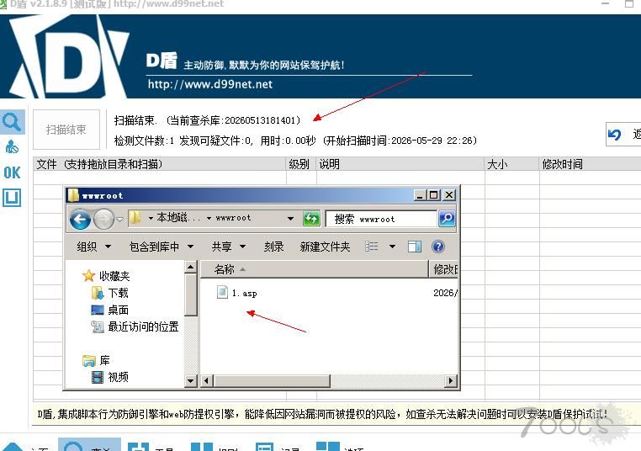Open the magnifier scan icon in D盾 sidebar

pyautogui.click(x=13, y=121)
